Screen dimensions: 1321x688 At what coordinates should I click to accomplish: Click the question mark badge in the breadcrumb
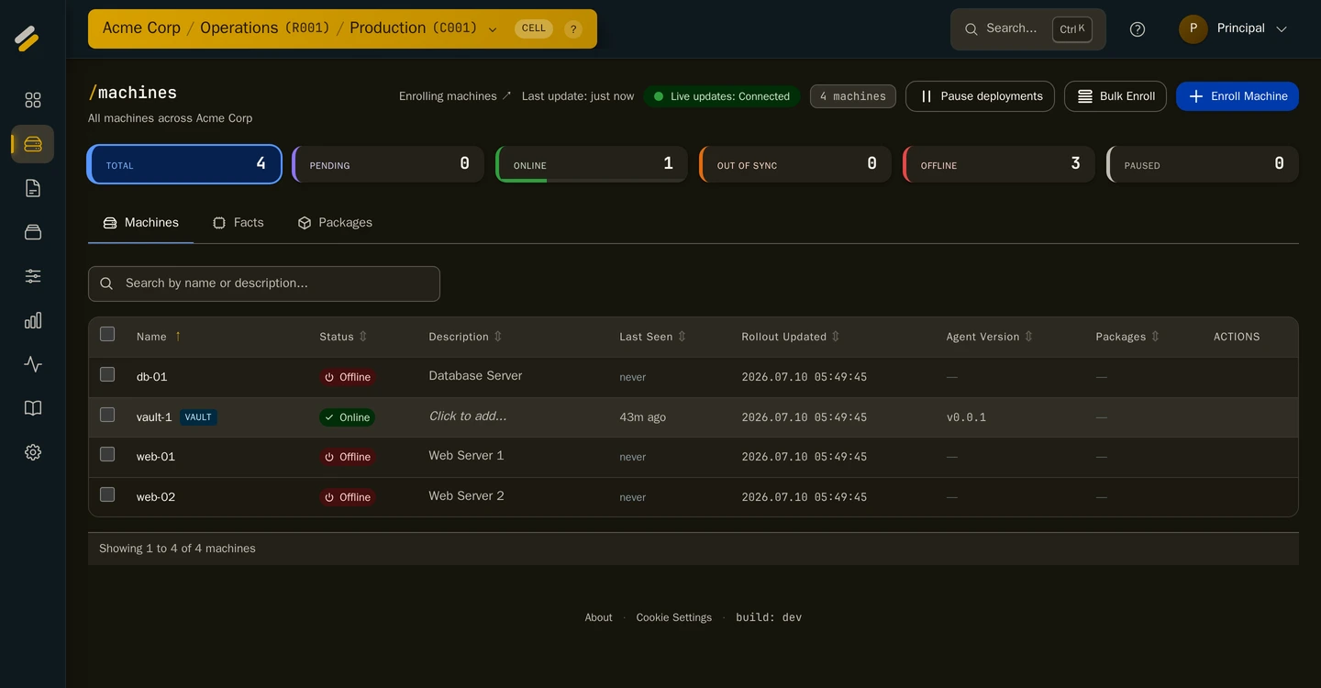[x=573, y=29]
